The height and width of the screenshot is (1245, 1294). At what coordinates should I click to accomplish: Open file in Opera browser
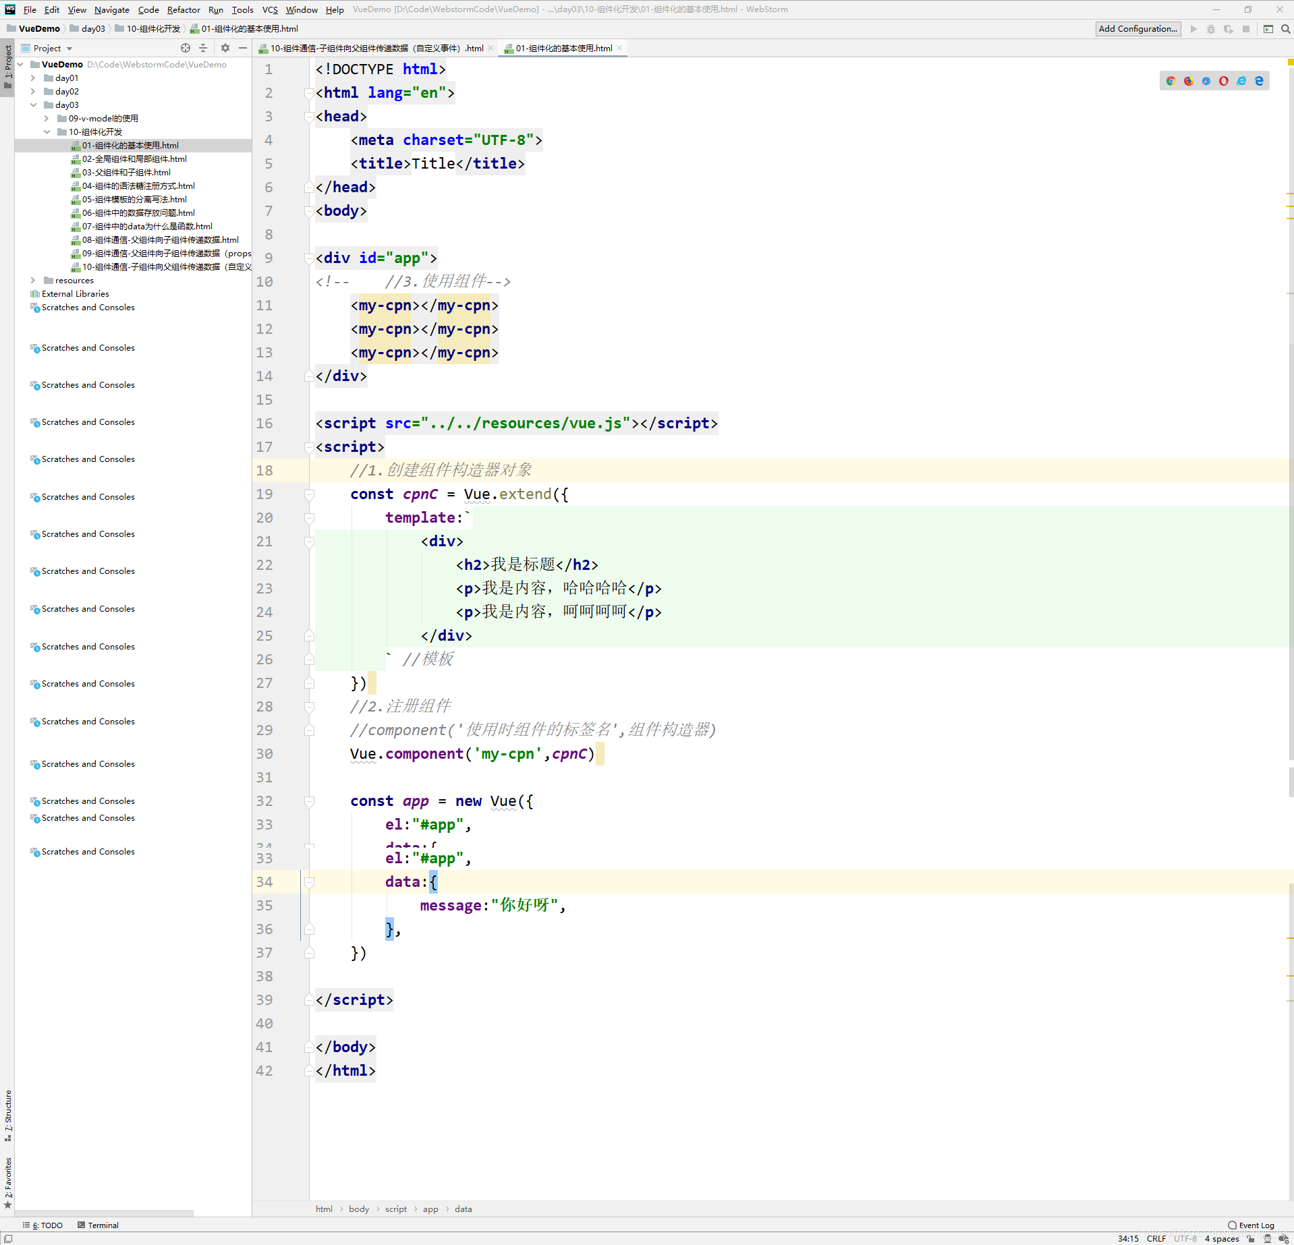click(1224, 81)
